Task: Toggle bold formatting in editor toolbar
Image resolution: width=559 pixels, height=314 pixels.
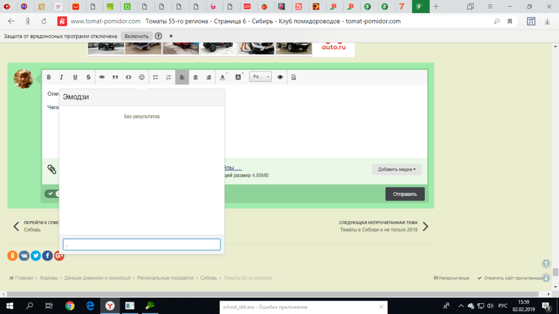Action: (49, 77)
